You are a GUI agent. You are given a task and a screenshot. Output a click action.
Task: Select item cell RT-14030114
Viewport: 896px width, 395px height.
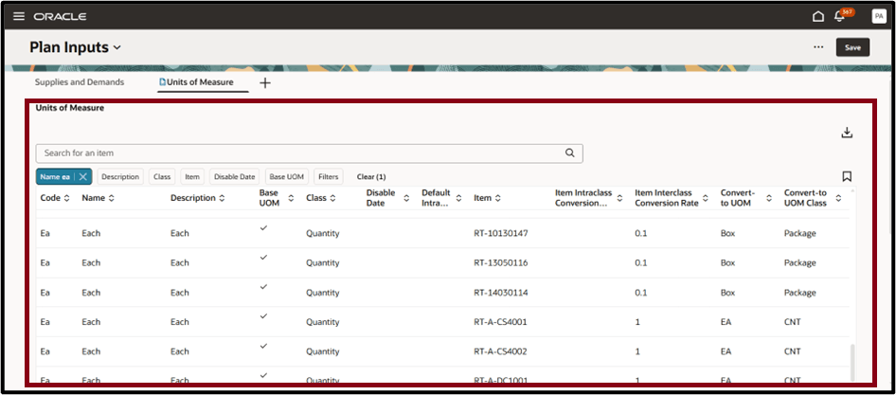click(501, 293)
